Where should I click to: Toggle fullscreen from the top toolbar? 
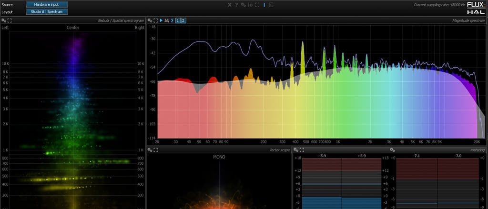[257, 5]
